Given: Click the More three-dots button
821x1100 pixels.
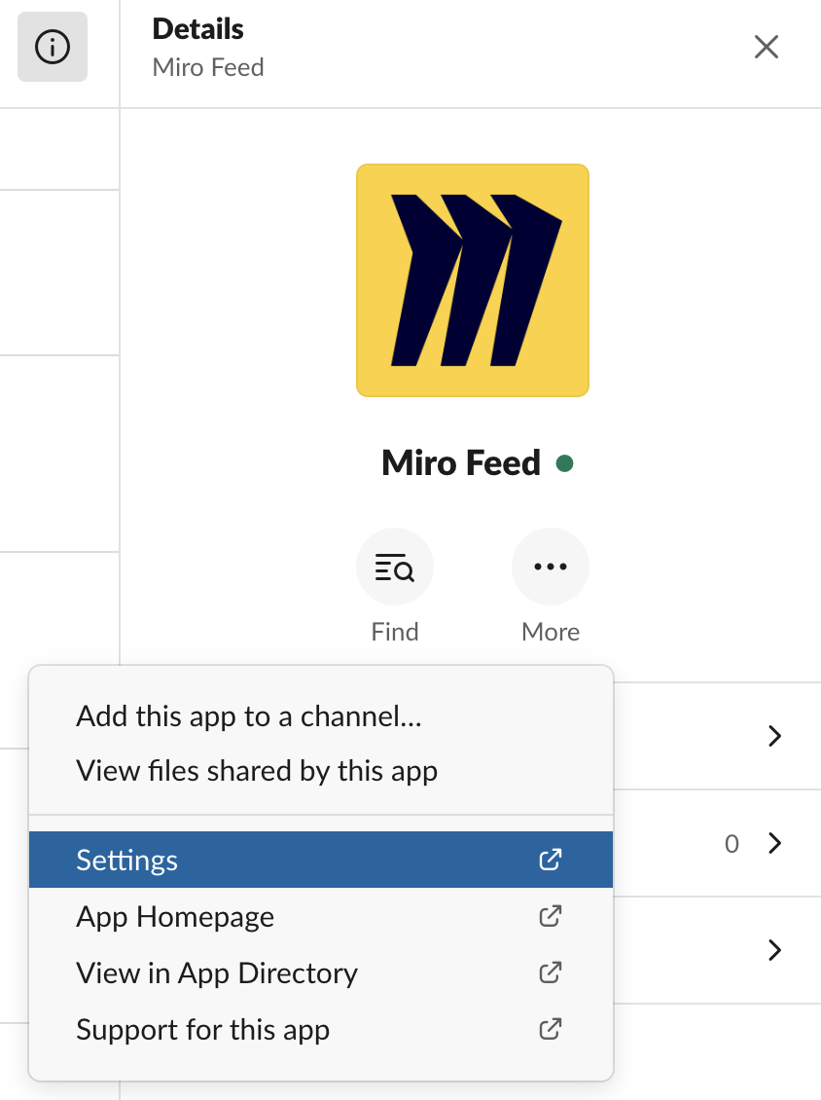Looking at the screenshot, I should pos(551,568).
